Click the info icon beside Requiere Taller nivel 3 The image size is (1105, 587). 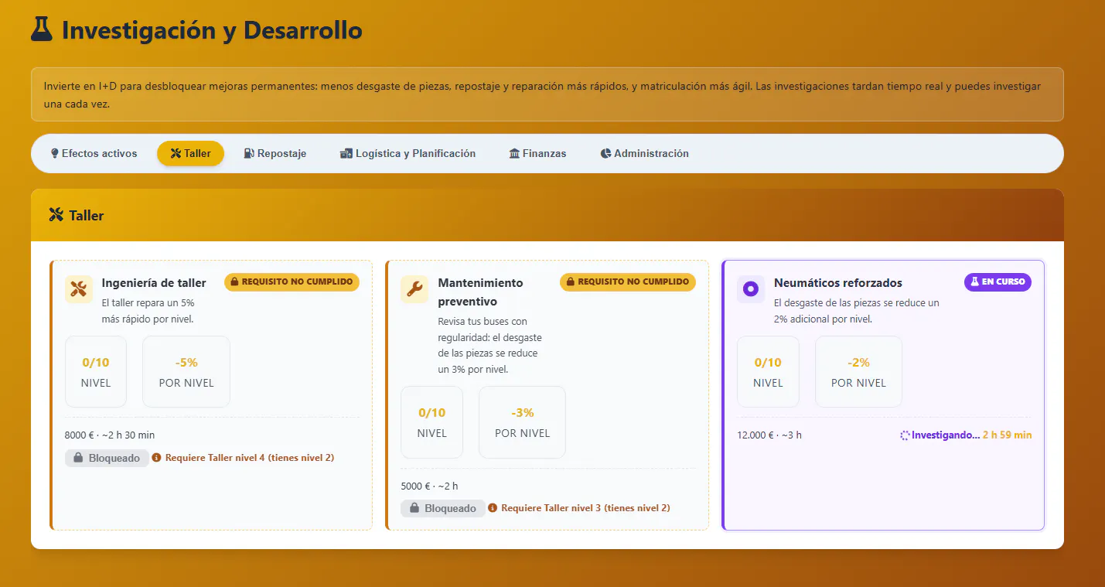[493, 508]
